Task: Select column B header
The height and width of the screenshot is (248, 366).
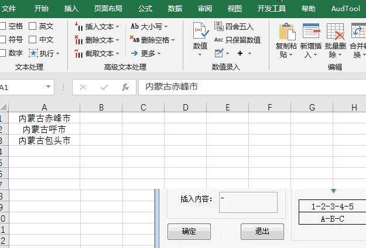Action: point(101,107)
